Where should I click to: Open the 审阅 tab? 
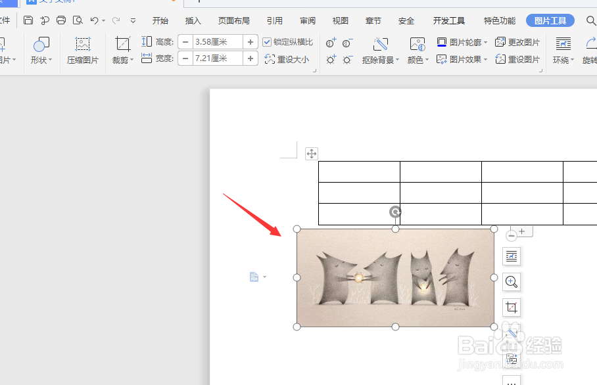(308, 20)
